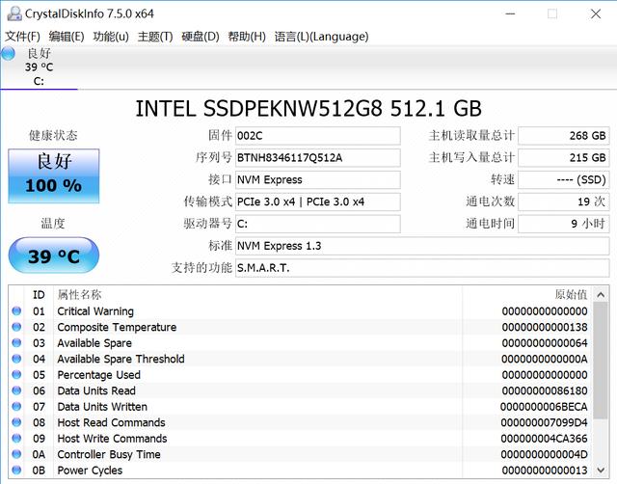Open the 文件(F) menu
Image resolution: width=617 pixels, height=484 pixels.
[x=22, y=37]
